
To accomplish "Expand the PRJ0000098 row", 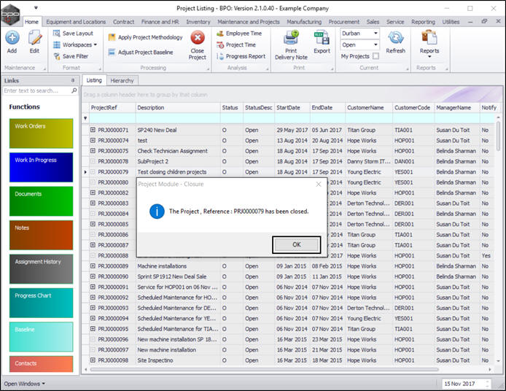I will pyautogui.click(x=93, y=360).
